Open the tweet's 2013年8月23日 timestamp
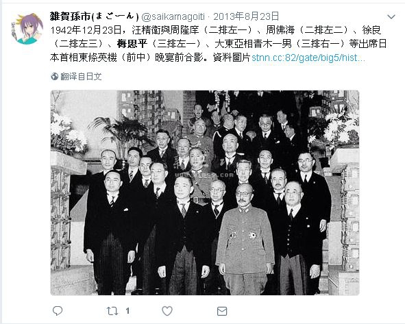This screenshot has height=324, width=405. point(246,16)
